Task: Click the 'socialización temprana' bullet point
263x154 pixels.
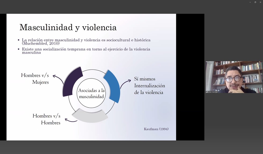Action: point(86,51)
